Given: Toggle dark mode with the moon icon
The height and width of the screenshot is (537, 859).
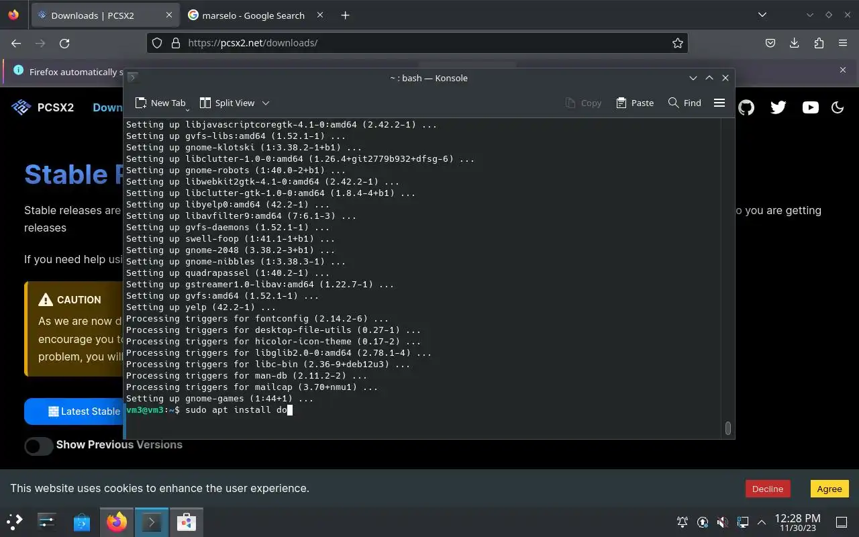Looking at the screenshot, I should [x=838, y=107].
